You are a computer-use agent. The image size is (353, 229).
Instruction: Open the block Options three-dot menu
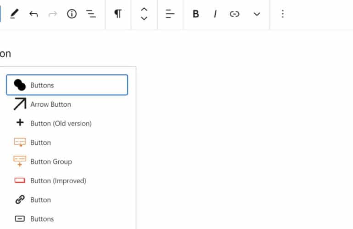click(x=283, y=14)
